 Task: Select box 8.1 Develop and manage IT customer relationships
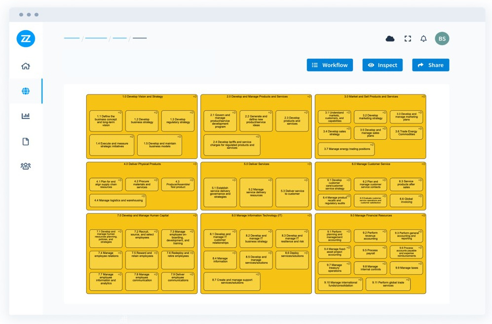point(220,238)
